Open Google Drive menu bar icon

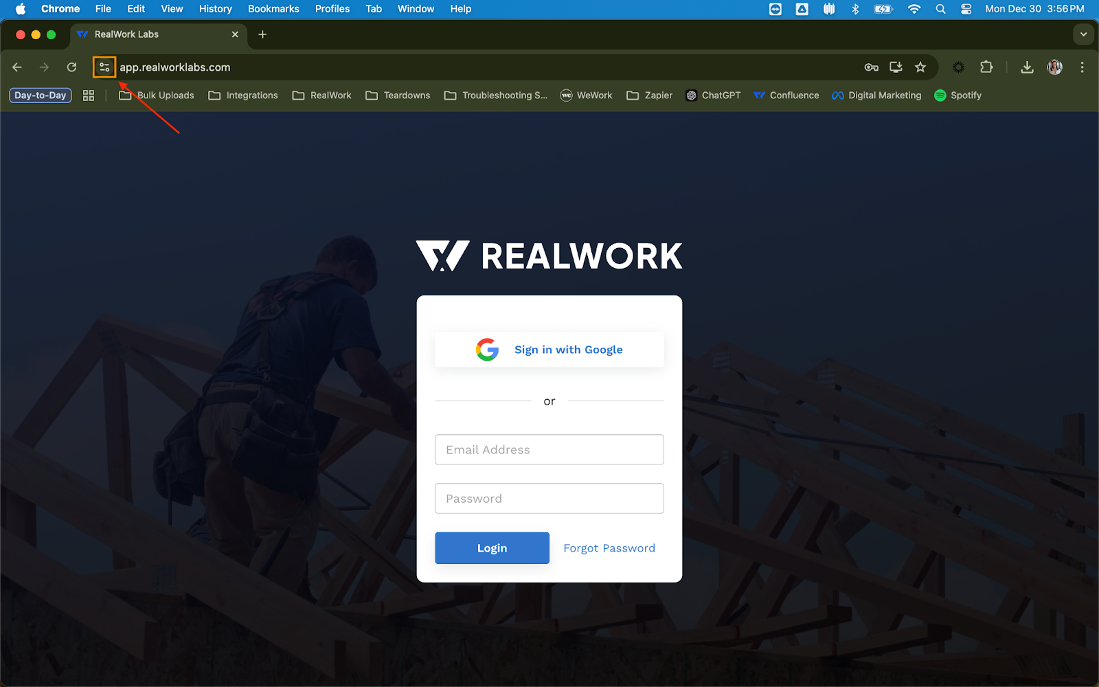802,9
